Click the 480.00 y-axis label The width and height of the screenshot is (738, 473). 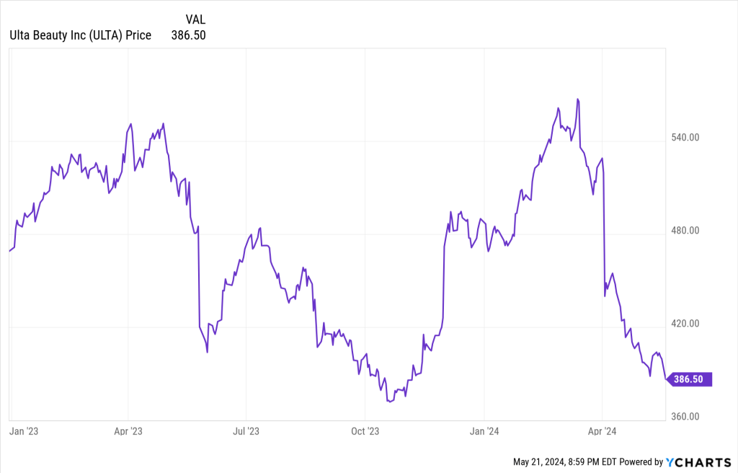[684, 231]
